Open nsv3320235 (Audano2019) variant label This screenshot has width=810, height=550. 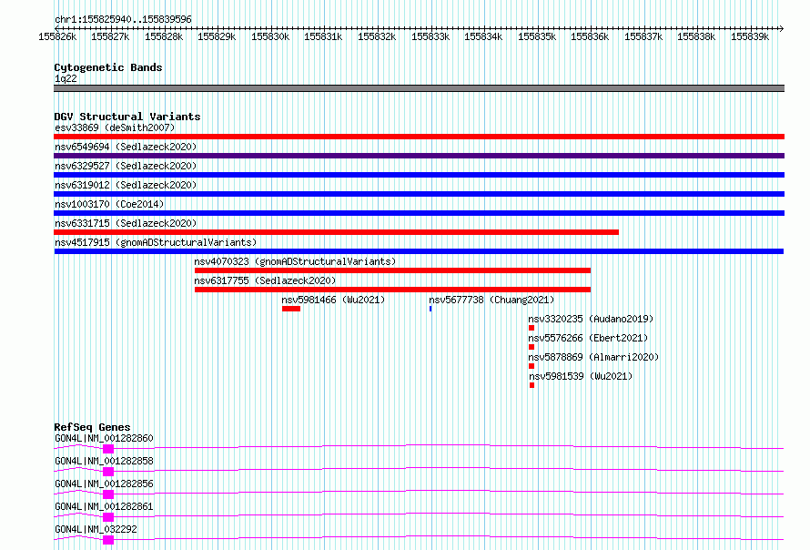(591, 319)
